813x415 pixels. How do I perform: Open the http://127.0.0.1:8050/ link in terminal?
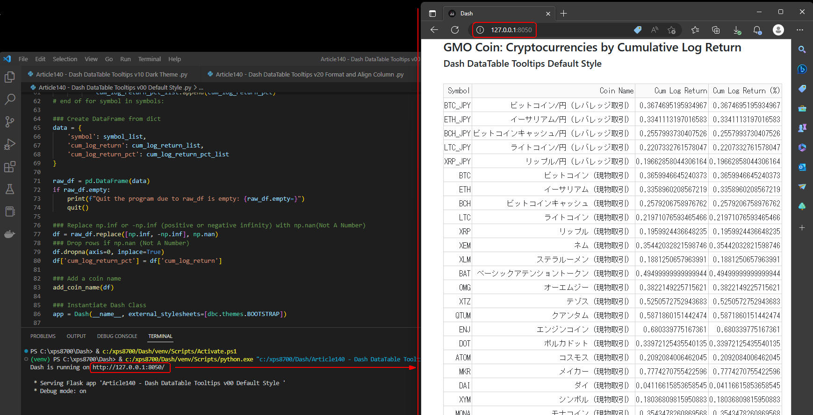click(129, 367)
